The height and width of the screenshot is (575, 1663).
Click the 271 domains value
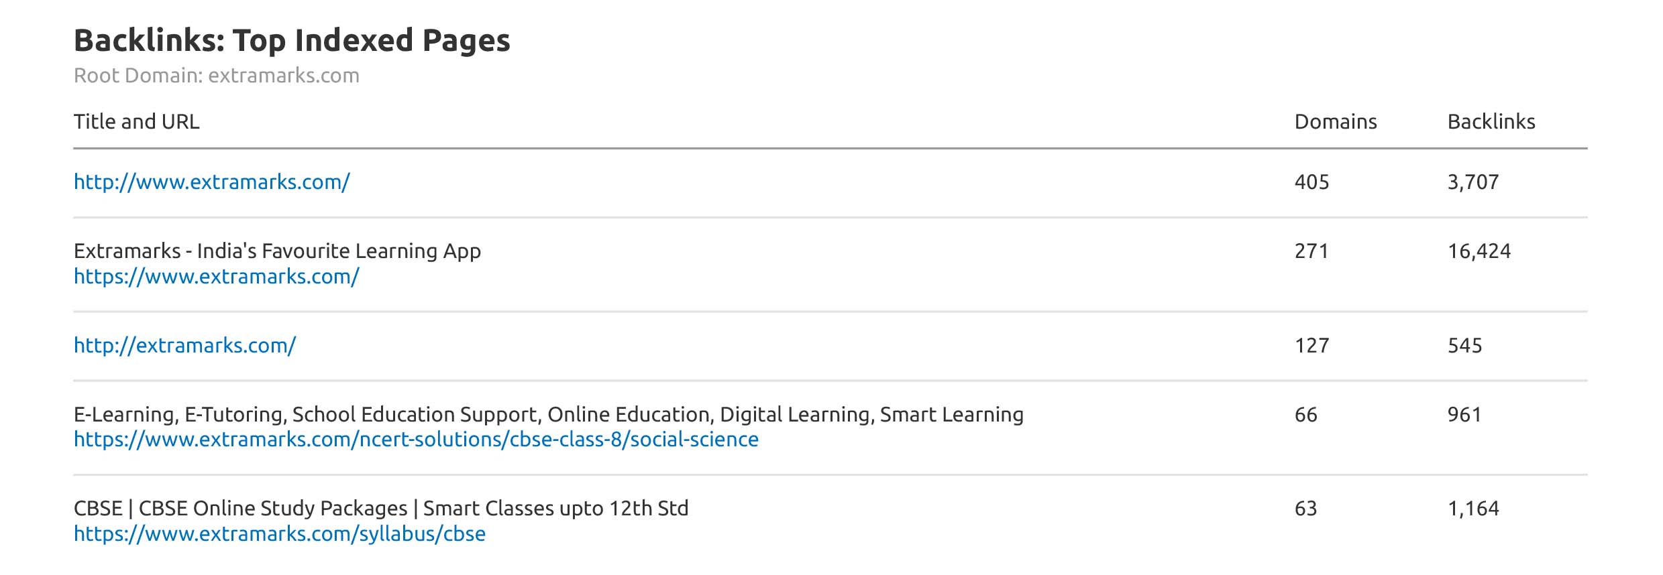1311,251
